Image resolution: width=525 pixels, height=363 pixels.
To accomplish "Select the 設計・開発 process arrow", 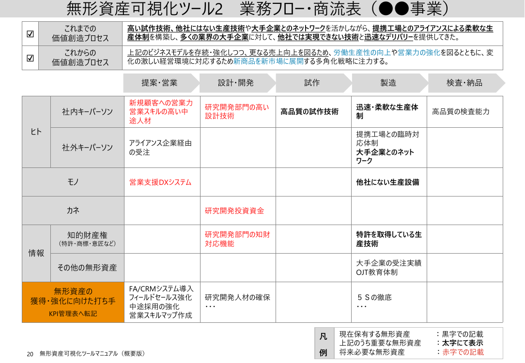I will click(x=237, y=83).
